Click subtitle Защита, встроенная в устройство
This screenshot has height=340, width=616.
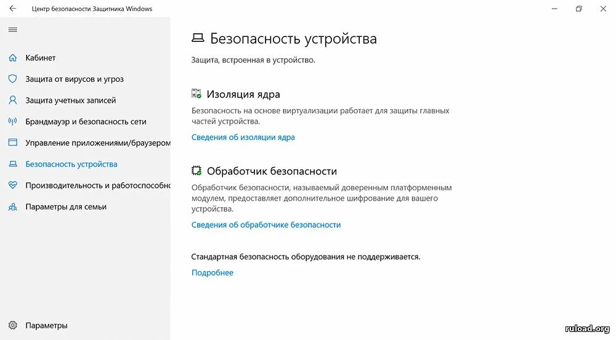tap(253, 60)
